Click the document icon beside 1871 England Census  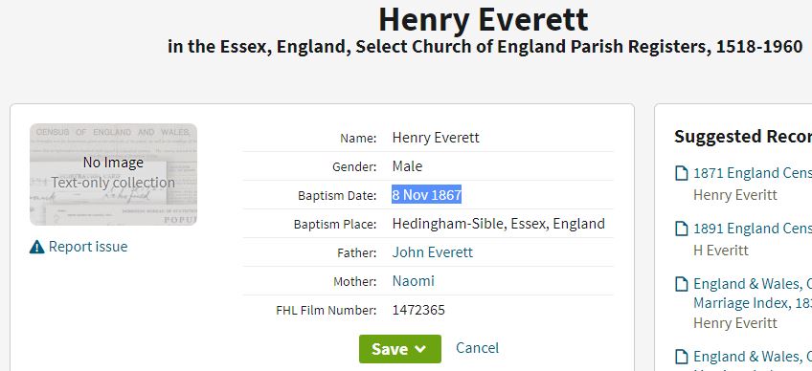[x=682, y=173]
